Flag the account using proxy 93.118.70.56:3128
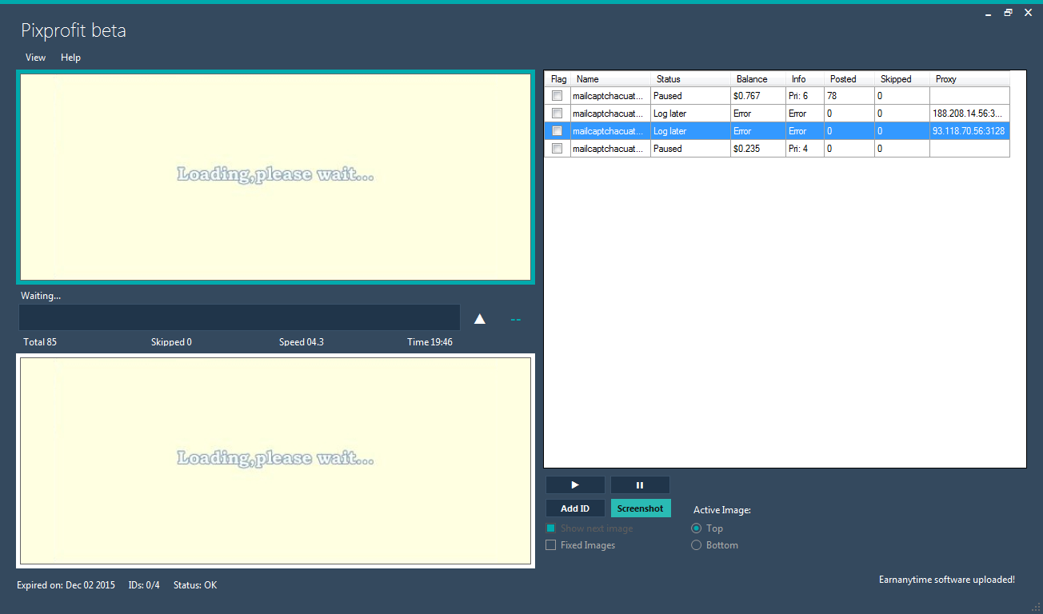Screen dimensions: 1043x614 [x=557, y=131]
